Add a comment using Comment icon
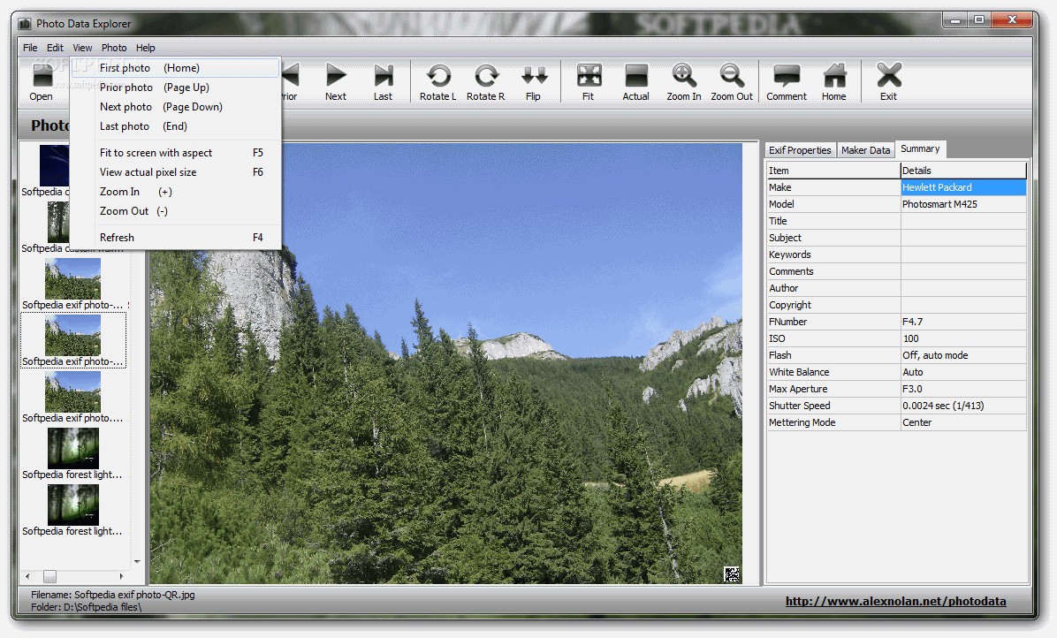Image resolution: width=1057 pixels, height=638 pixels. [x=786, y=81]
